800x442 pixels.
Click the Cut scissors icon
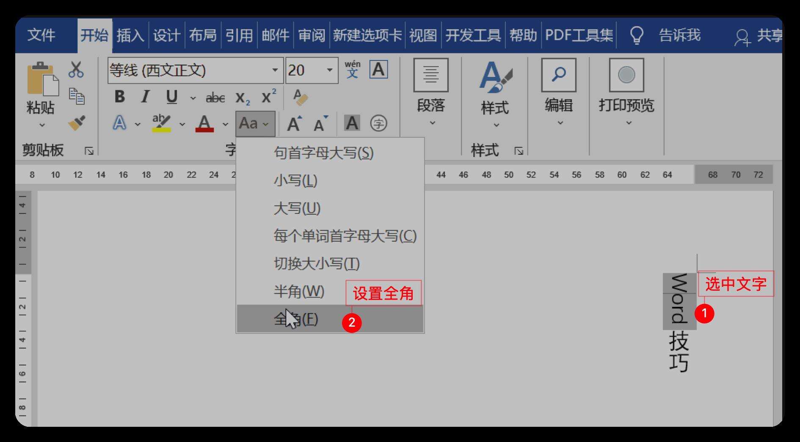click(76, 70)
